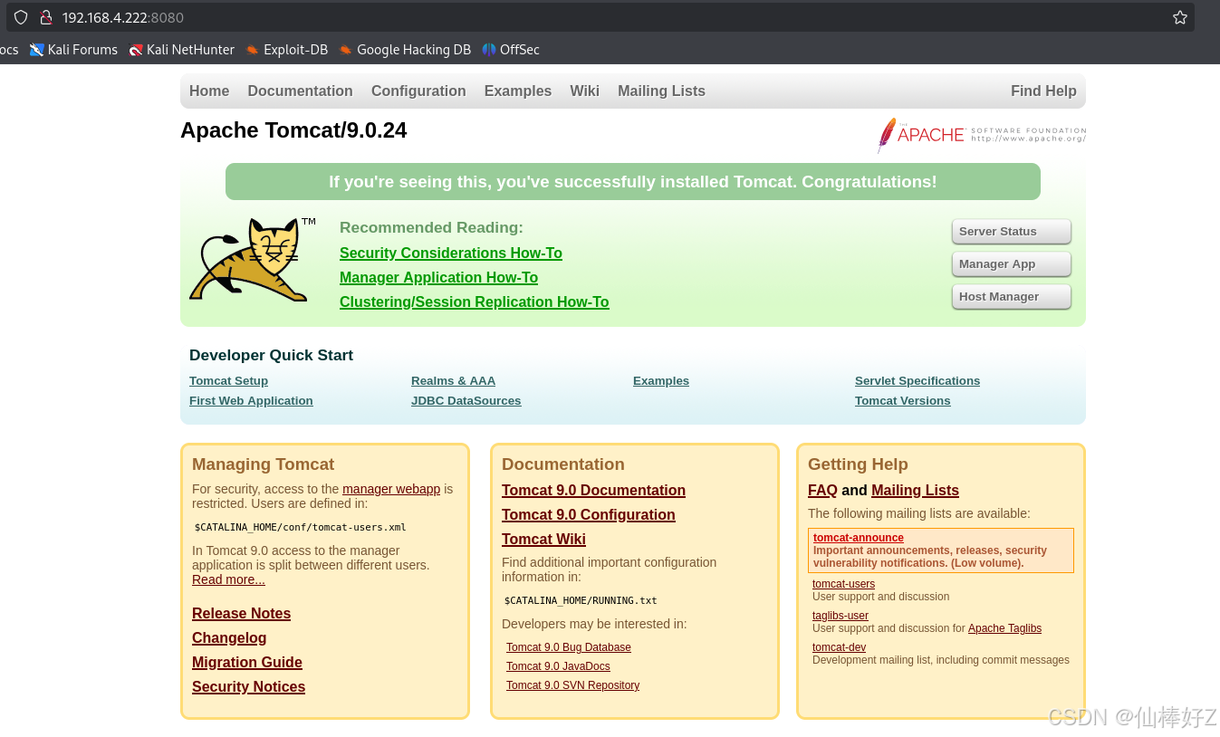Open the Release Notes link
The height and width of the screenshot is (737, 1220).
(x=241, y=614)
